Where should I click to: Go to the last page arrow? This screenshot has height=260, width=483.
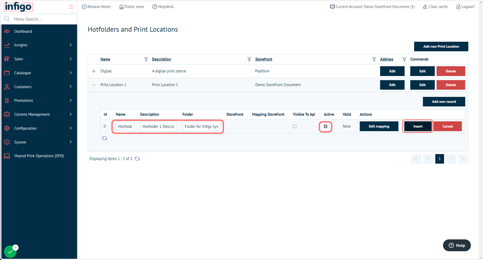463,159
